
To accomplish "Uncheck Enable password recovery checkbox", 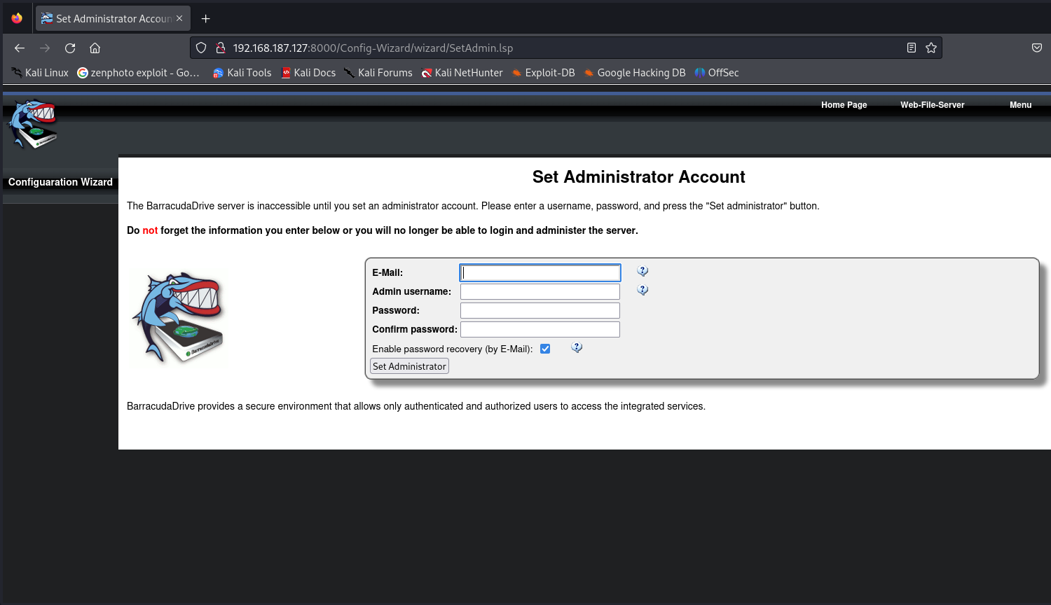I will (545, 349).
